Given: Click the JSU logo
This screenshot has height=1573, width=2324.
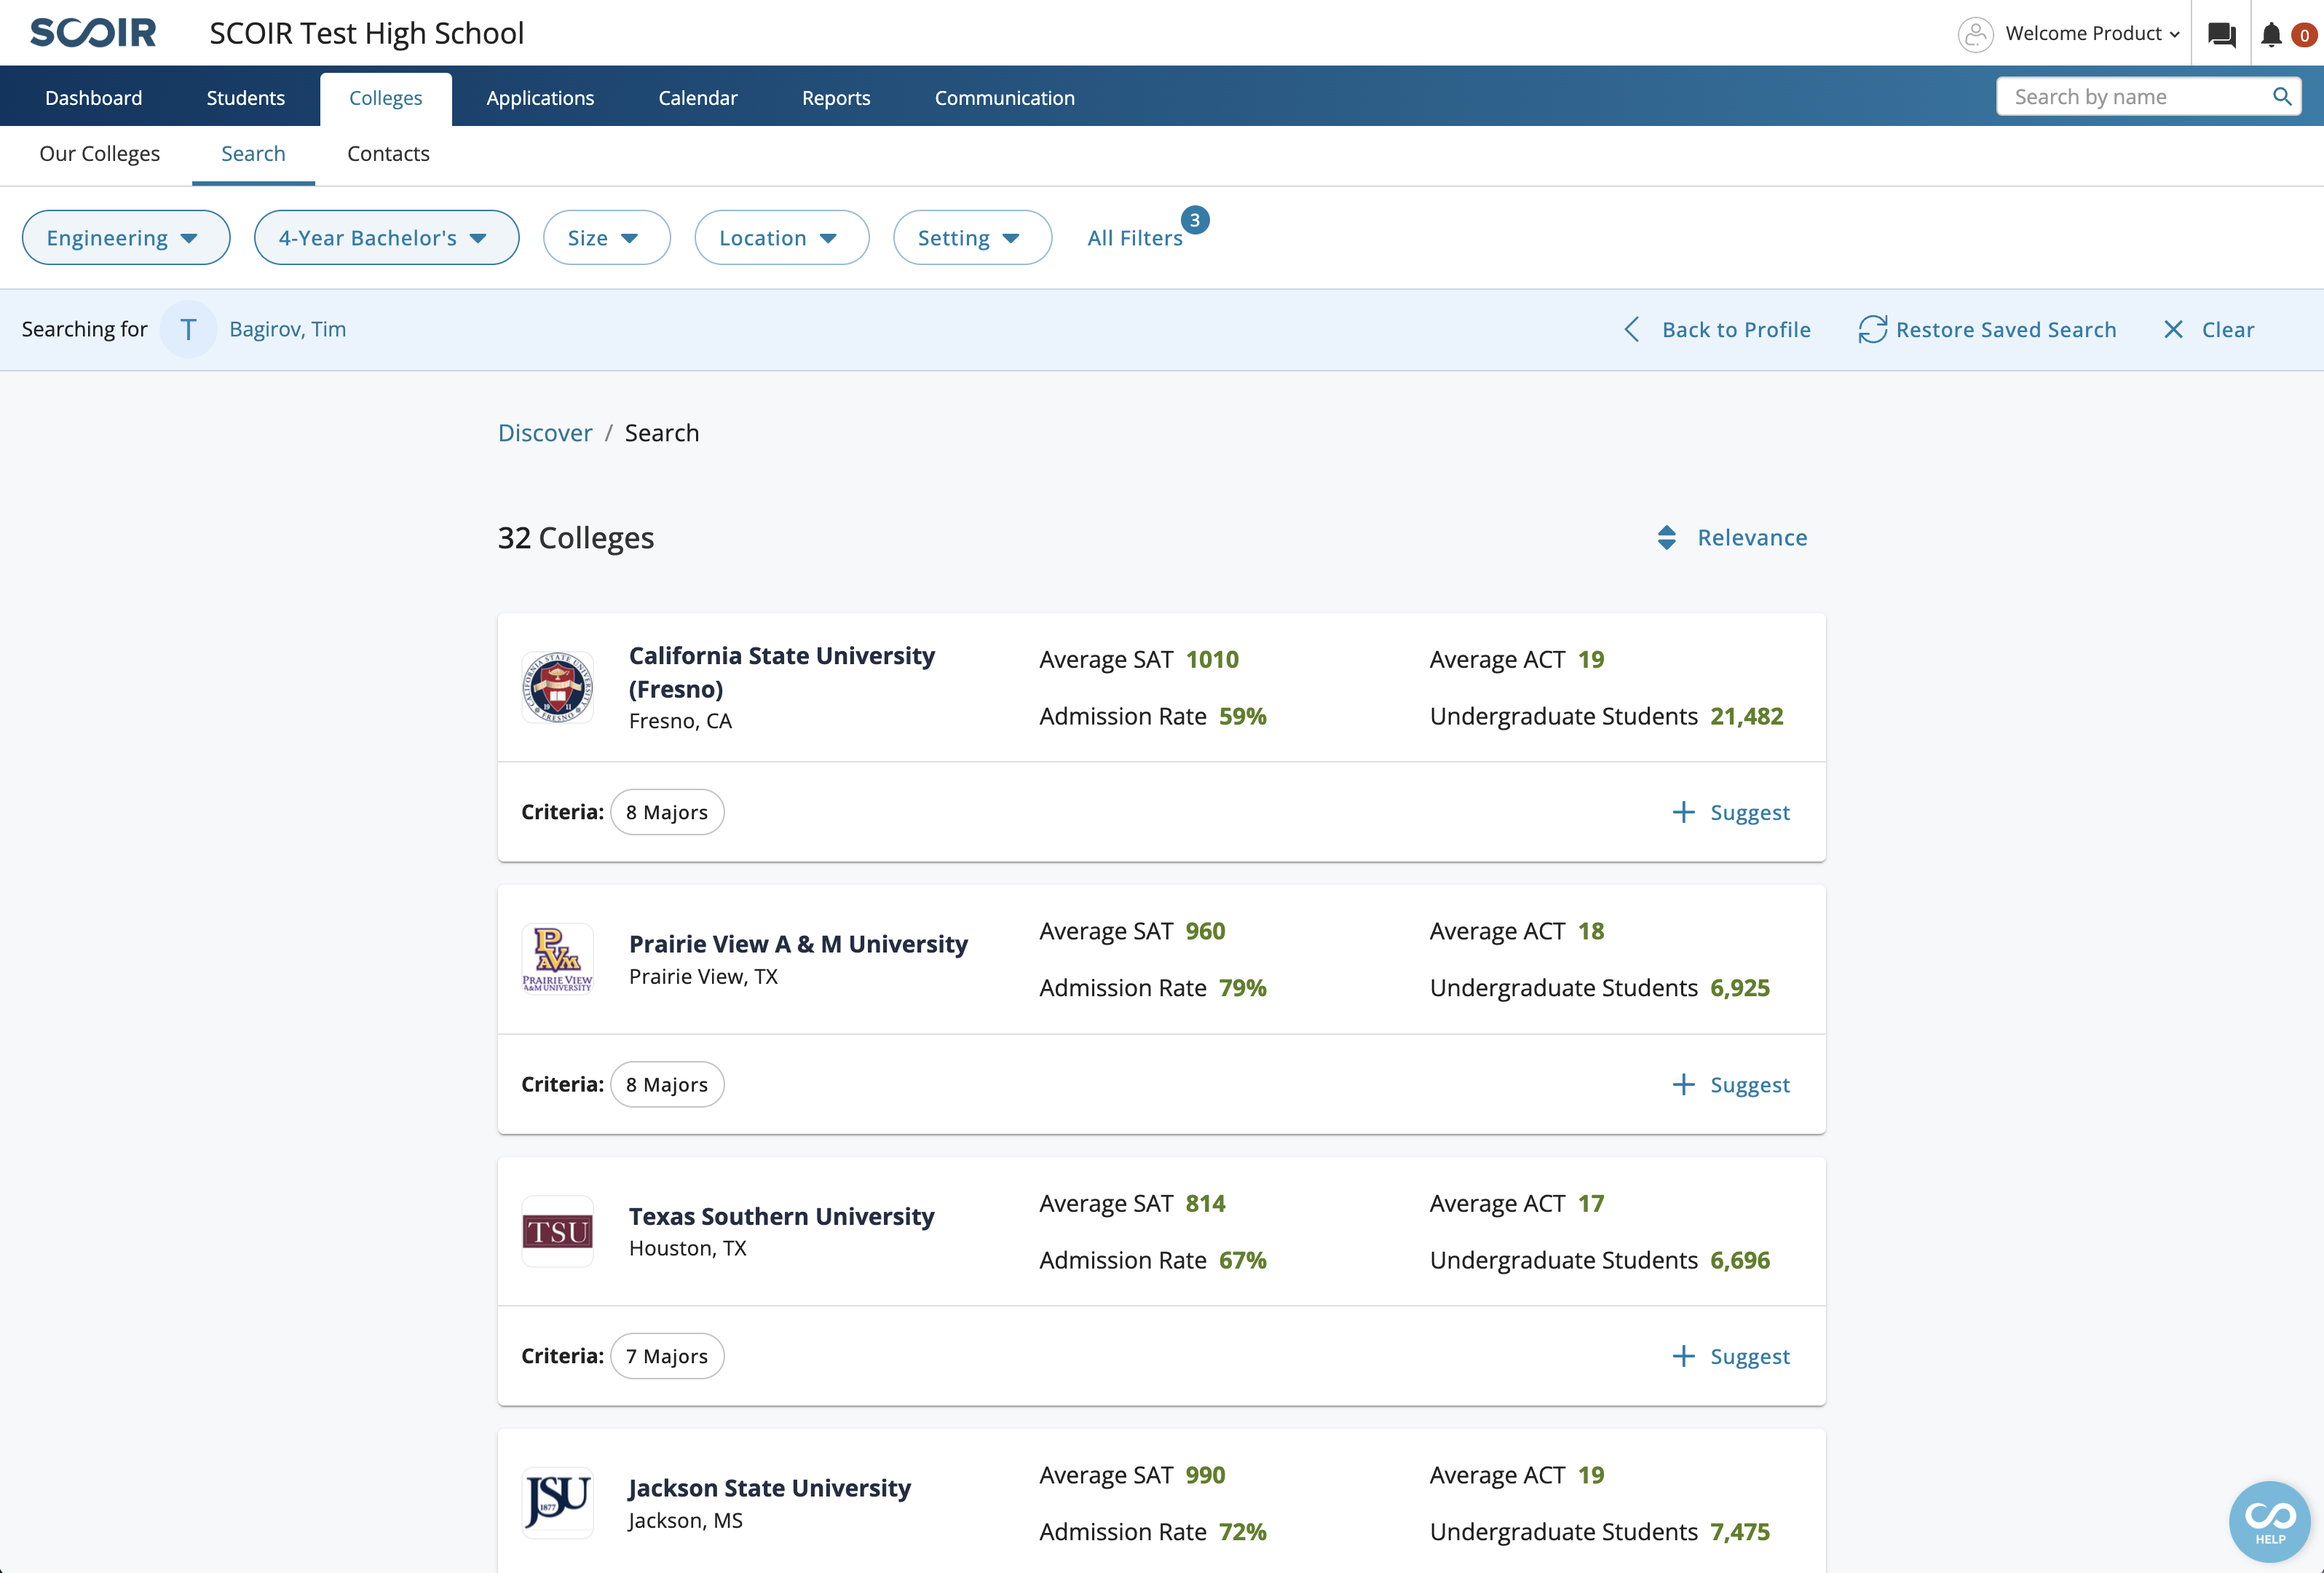Looking at the screenshot, I should [x=557, y=1503].
